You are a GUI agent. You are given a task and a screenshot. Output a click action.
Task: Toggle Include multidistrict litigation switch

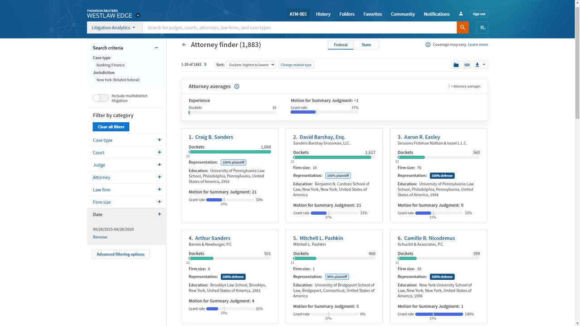coord(101,98)
